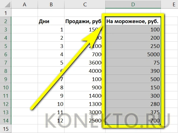Click the fill handle below cell 700

point(162,125)
